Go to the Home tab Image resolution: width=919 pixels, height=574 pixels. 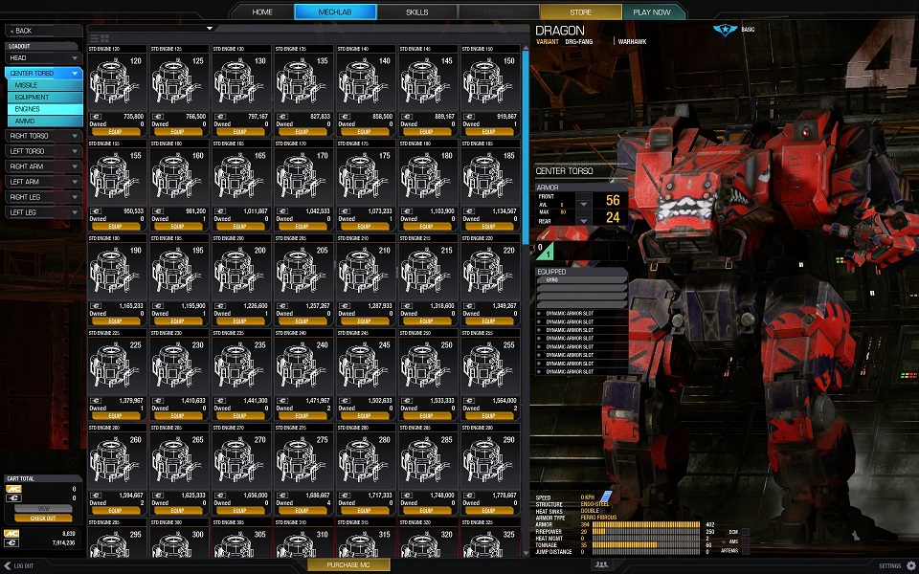(x=262, y=11)
